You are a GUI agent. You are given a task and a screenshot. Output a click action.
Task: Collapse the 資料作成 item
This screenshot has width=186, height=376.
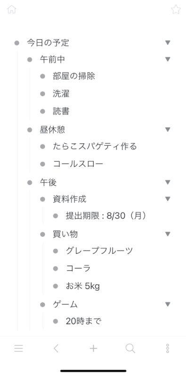[168, 199]
